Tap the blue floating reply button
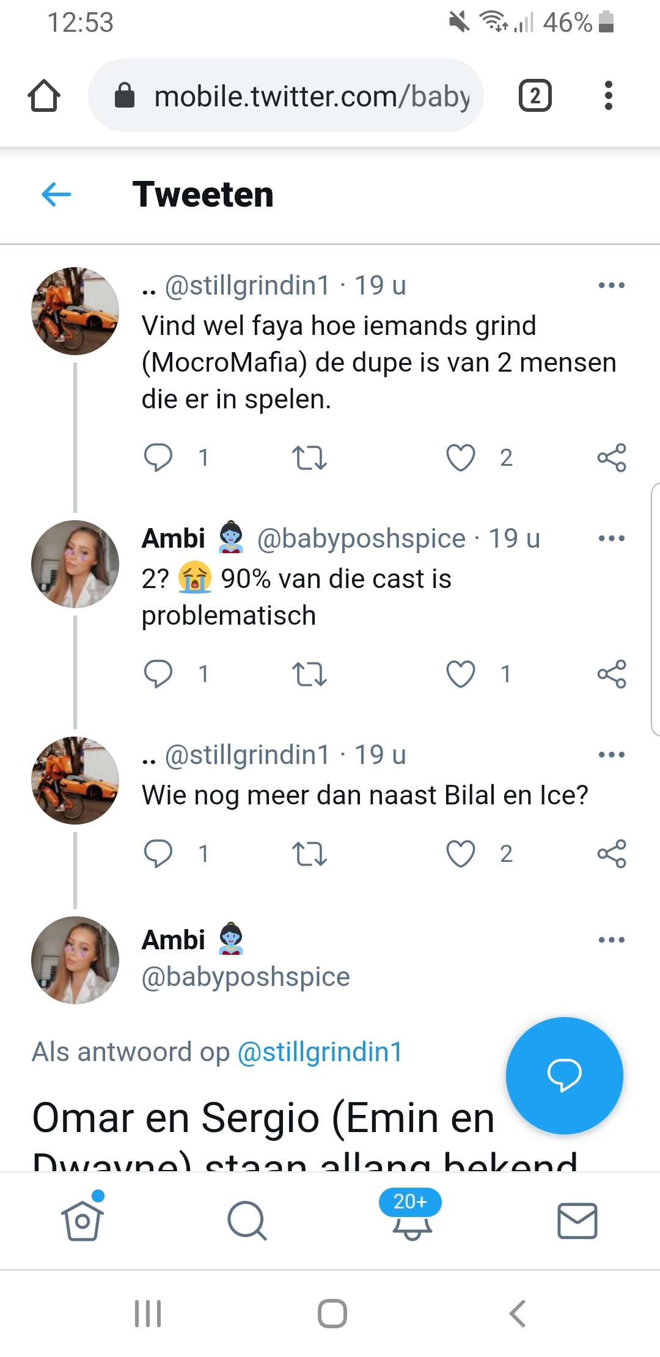 (x=564, y=1075)
